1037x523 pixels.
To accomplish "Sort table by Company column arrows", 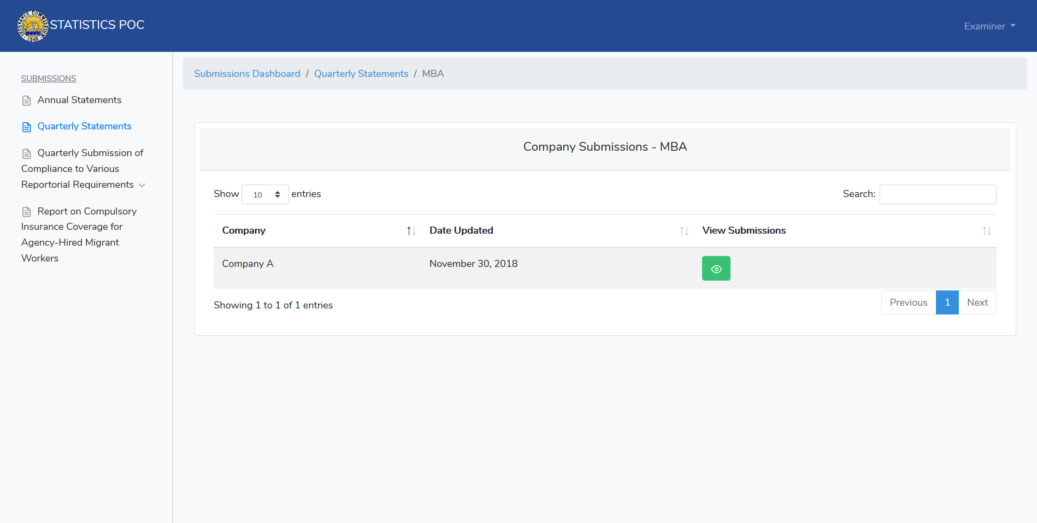I will (411, 231).
